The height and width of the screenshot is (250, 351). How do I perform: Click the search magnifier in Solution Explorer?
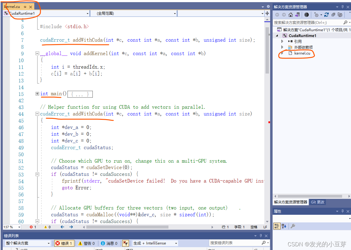345,22
